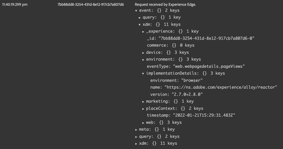Expand the query node with 1 key
Screen dimensions: 283x149
pyautogui.click(x=140, y=18)
